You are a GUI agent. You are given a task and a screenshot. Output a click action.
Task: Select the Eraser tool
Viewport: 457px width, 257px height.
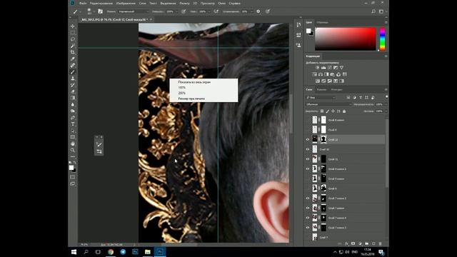pos(73,91)
